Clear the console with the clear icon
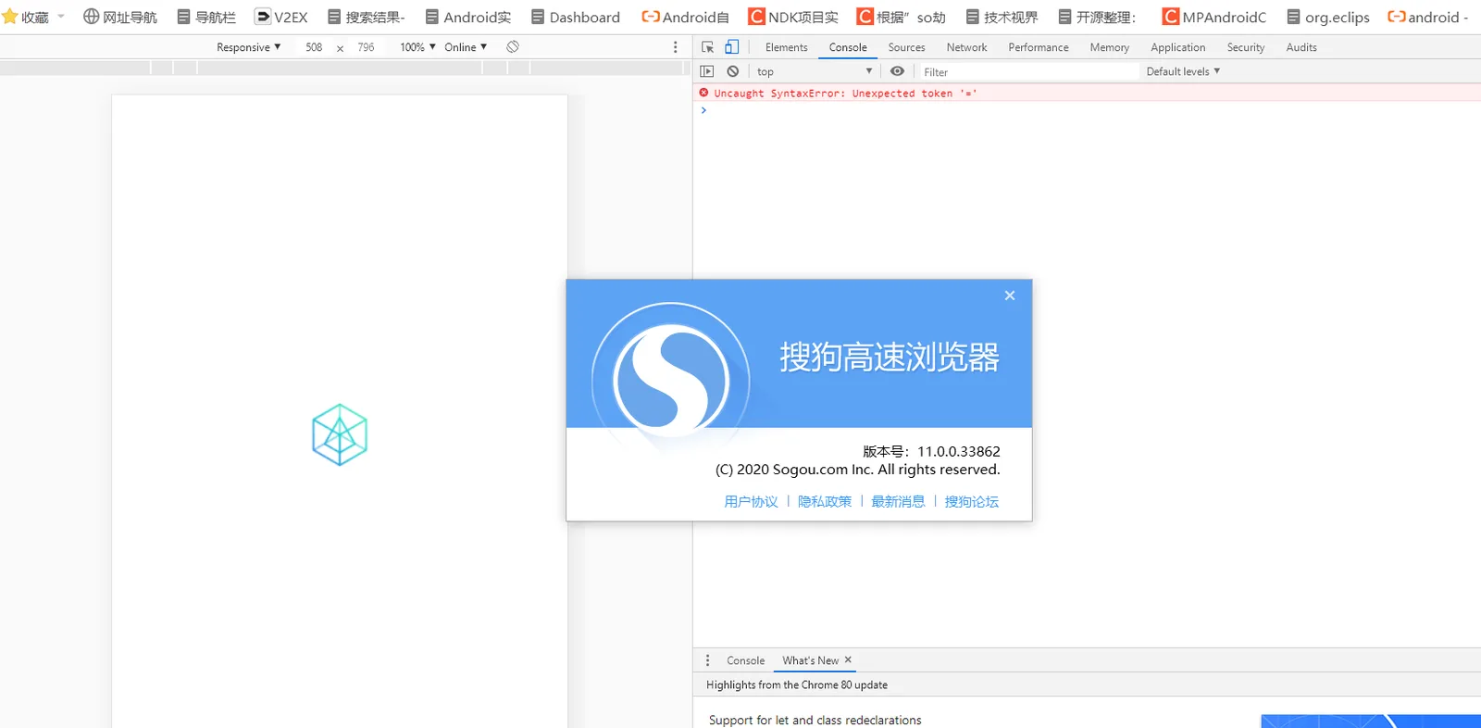The image size is (1481, 728). coord(733,71)
